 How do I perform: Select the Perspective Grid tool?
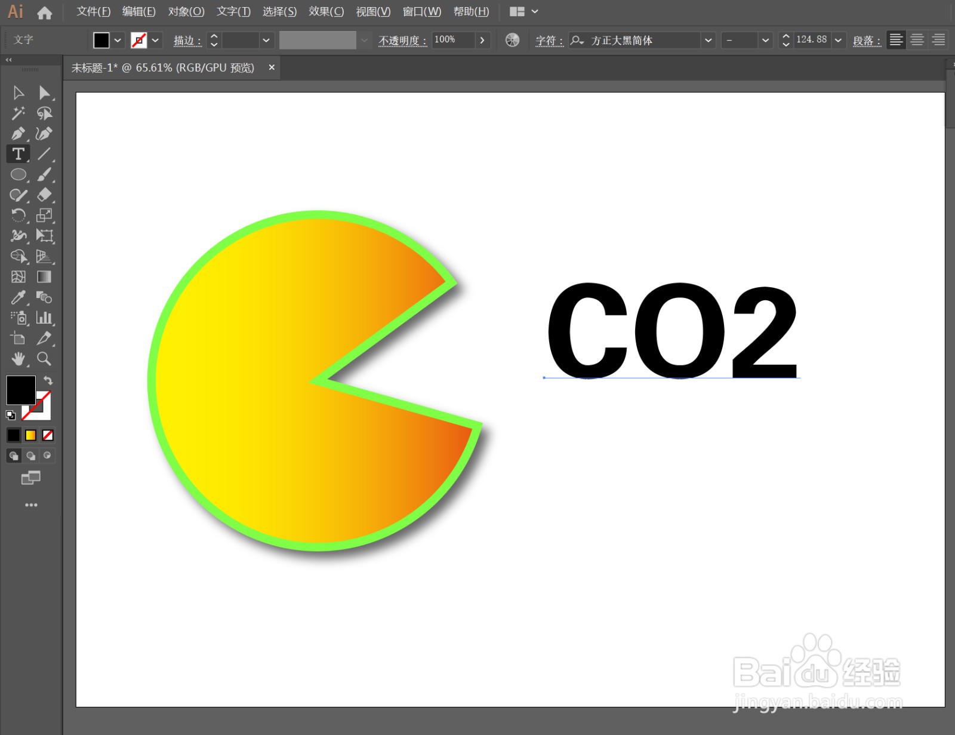(x=44, y=256)
